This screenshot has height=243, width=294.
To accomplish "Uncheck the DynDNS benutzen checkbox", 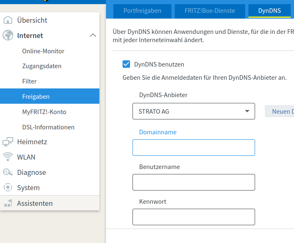I will point(127,64).
